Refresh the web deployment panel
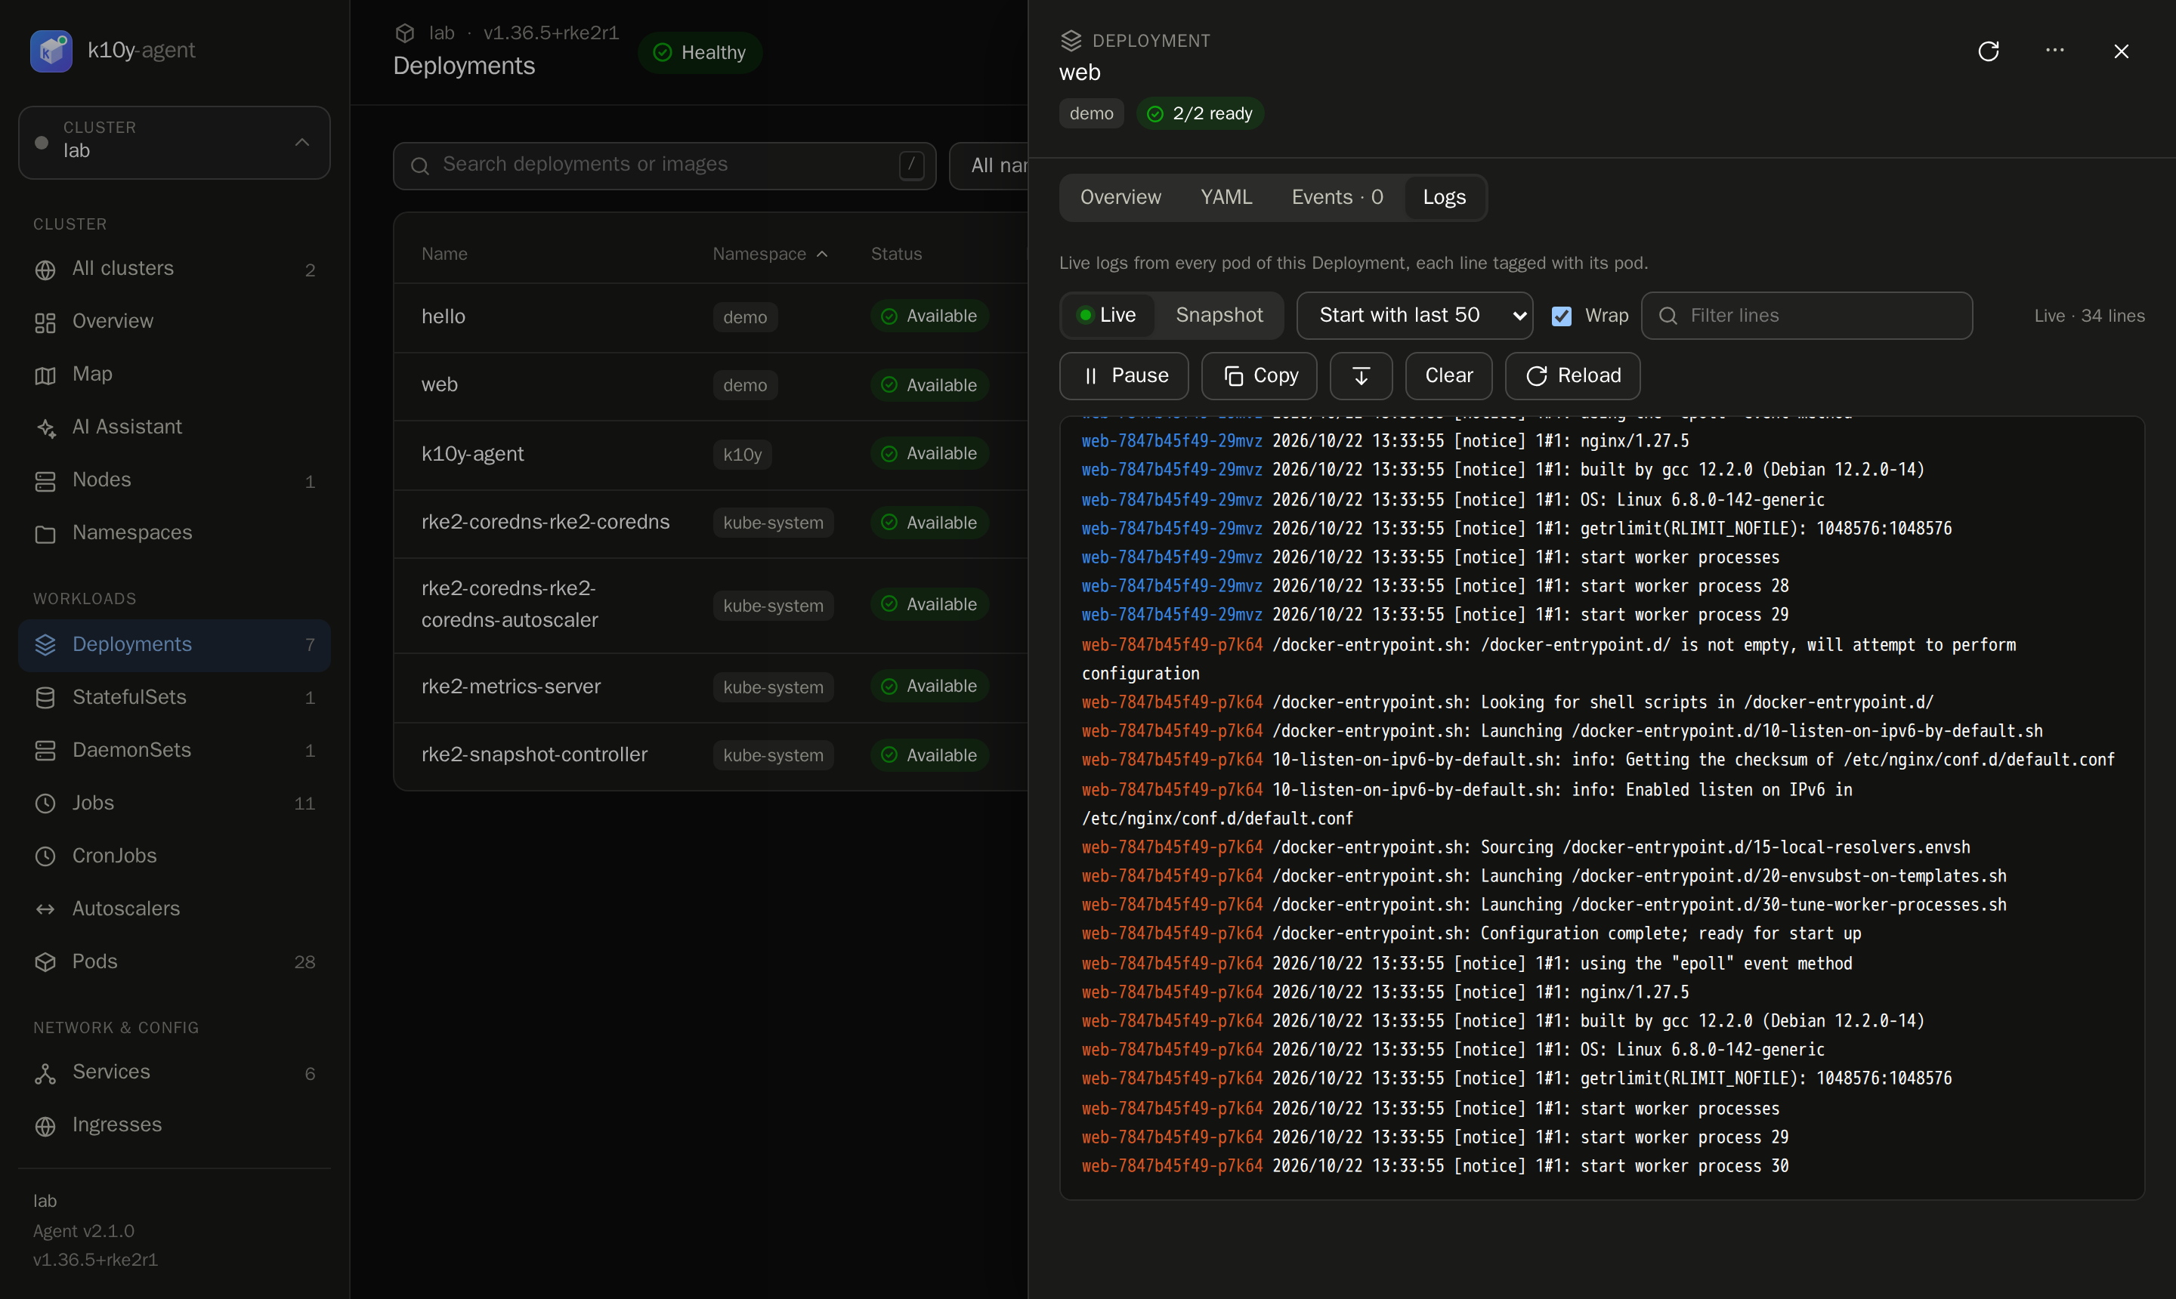Screen dimensions: 2176x1299 tap(1989, 51)
